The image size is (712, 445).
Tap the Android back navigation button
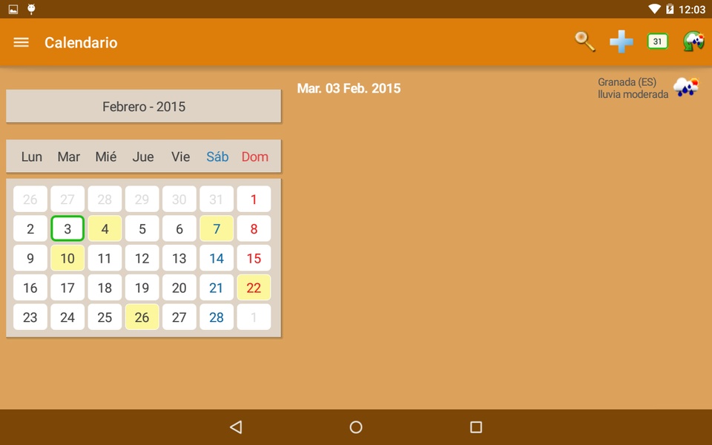pos(236,427)
